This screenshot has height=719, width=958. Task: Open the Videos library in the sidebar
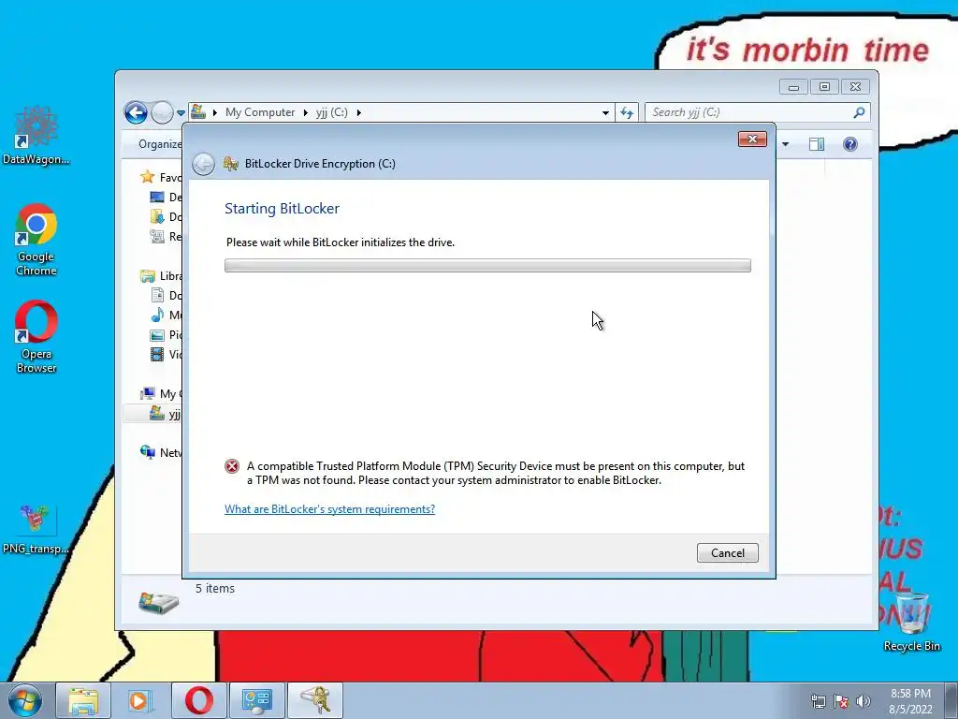coord(166,354)
